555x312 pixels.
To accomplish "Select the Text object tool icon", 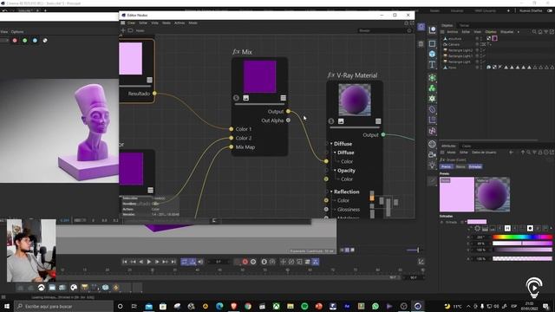I will pyautogui.click(x=432, y=65).
